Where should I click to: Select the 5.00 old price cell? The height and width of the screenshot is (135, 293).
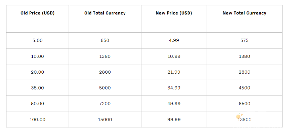[38, 41]
